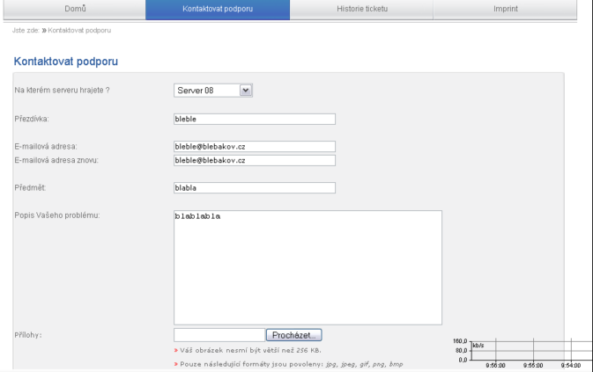Click the Přílohy file path text box
This screenshot has height=372, width=593.
click(219, 335)
